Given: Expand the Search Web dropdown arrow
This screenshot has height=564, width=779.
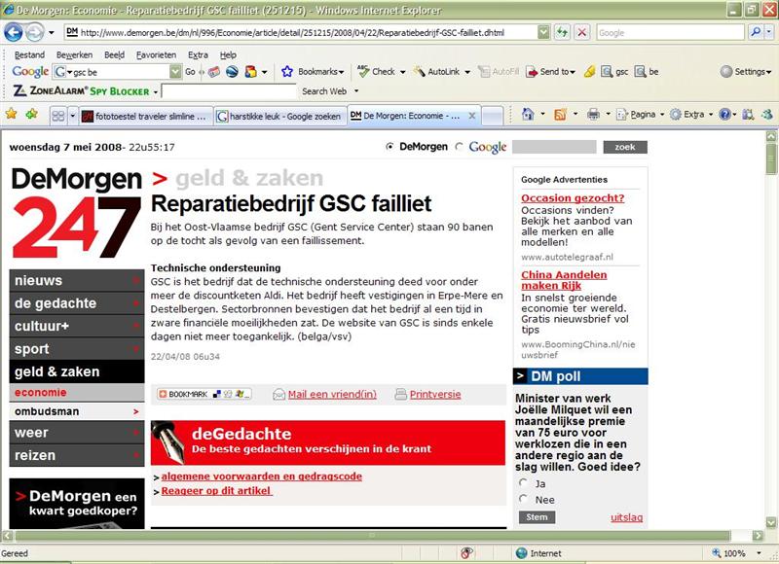Looking at the screenshot, I should 355,91.
